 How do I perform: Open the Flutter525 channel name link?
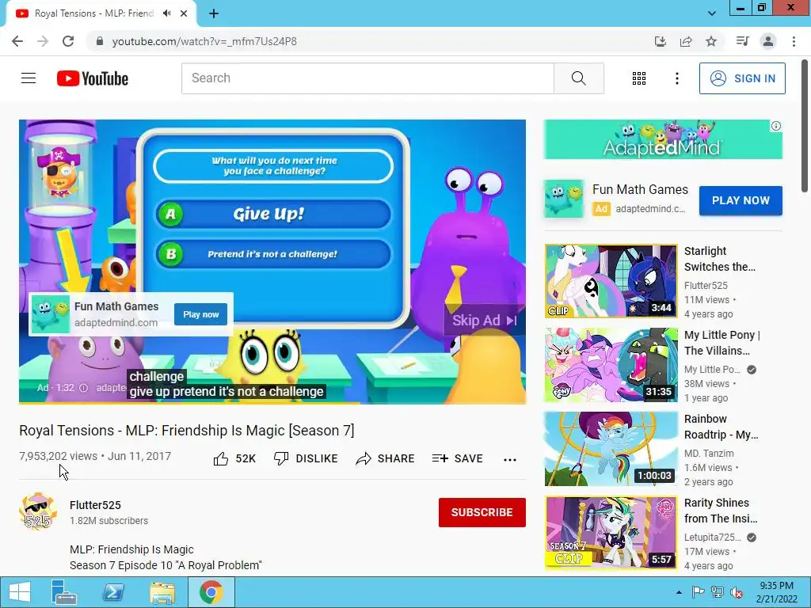click(95, 505)
